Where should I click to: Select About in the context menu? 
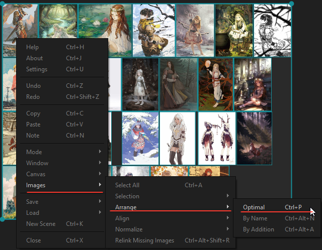coord(62,58)
